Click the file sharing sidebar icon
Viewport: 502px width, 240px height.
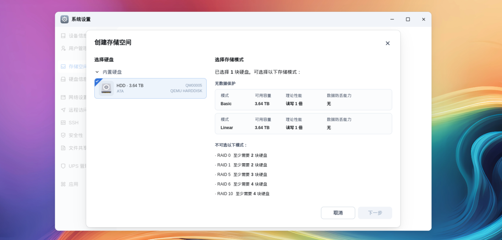click(x=63, y=148)
